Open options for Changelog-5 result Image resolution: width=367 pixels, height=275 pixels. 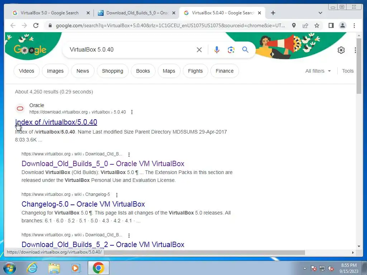pos(117,195)
